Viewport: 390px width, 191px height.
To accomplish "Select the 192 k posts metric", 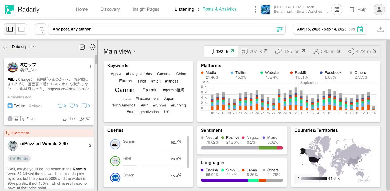I will (x=221, y=51).
